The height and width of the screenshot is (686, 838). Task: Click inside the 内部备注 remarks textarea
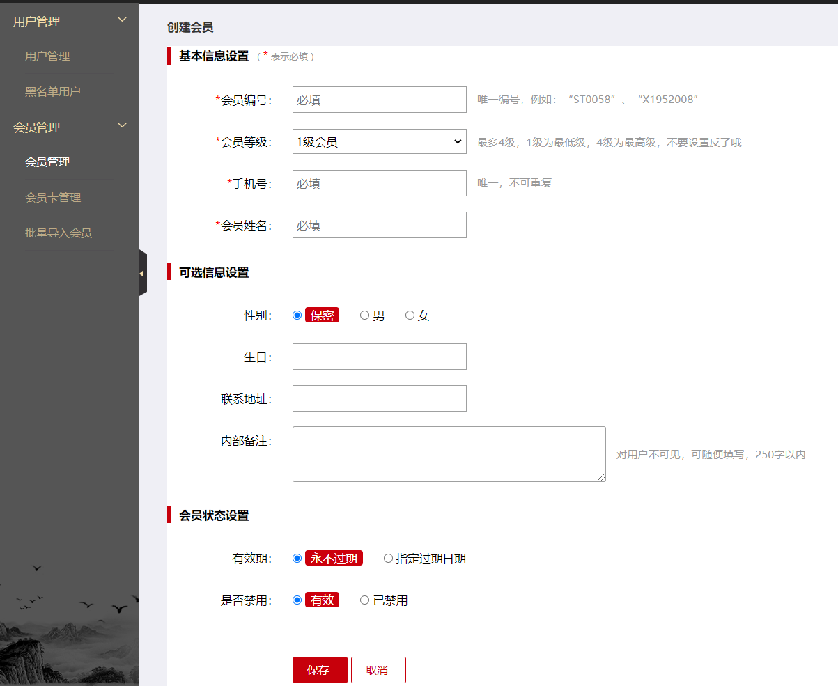click(x=449, y=453)
